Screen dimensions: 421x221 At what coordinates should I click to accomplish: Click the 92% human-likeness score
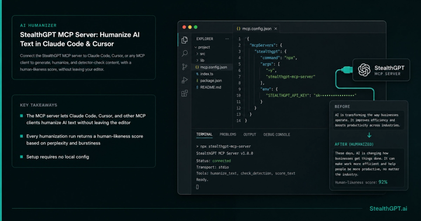(x=383, y=182)
